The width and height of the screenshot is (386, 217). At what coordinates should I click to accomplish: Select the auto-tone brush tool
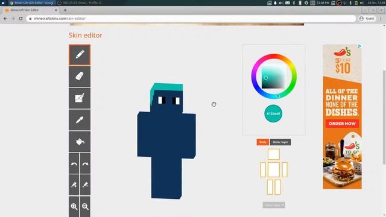click(80, 98)
